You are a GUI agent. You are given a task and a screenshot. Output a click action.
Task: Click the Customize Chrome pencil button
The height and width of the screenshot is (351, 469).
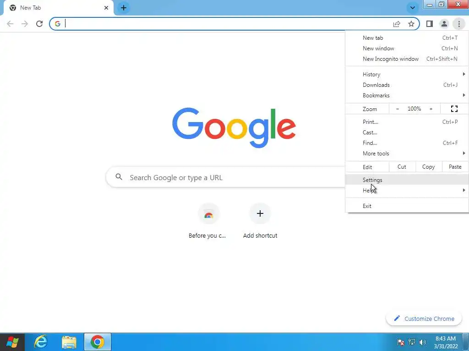[424, 319]
